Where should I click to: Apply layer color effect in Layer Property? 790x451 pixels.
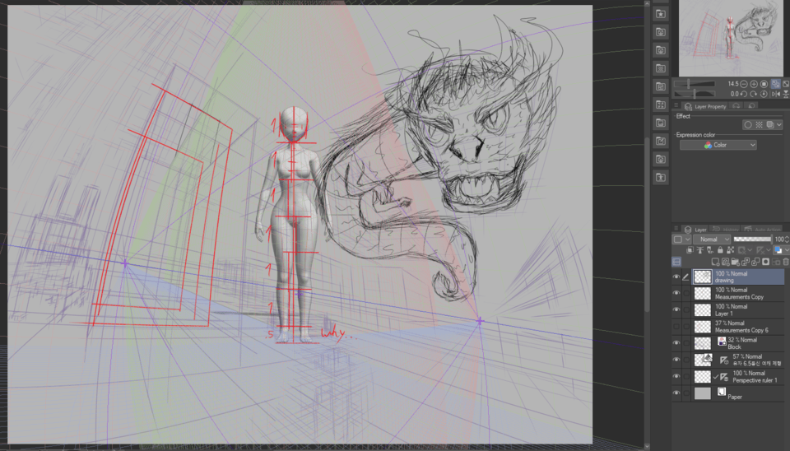(x=770, y=124)
